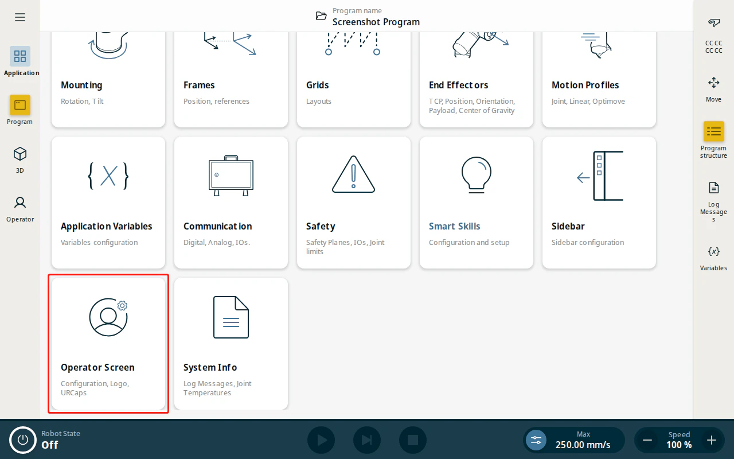Open the Motion Profiles card

point(599,80)
